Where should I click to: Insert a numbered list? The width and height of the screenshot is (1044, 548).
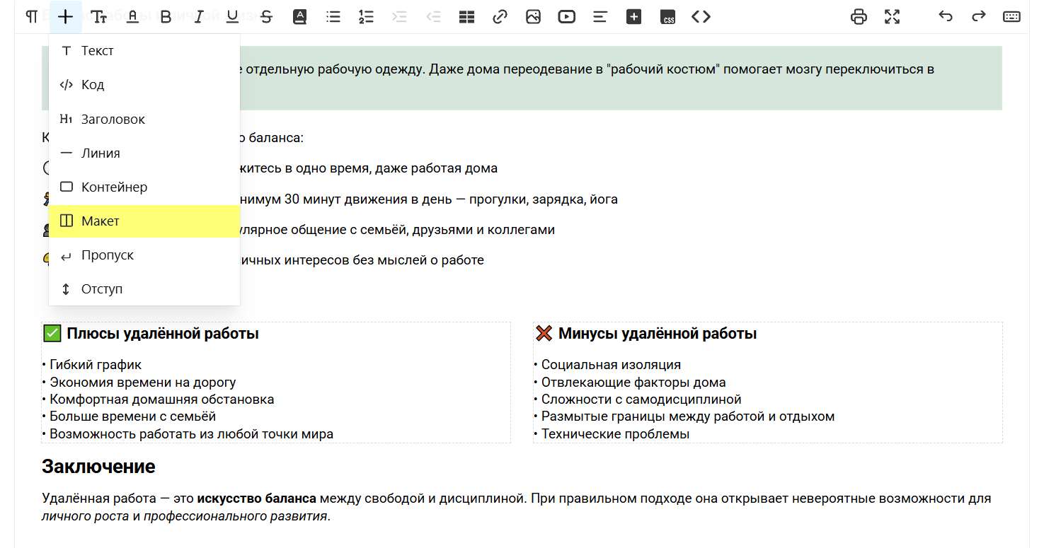(x=366, y=17)
